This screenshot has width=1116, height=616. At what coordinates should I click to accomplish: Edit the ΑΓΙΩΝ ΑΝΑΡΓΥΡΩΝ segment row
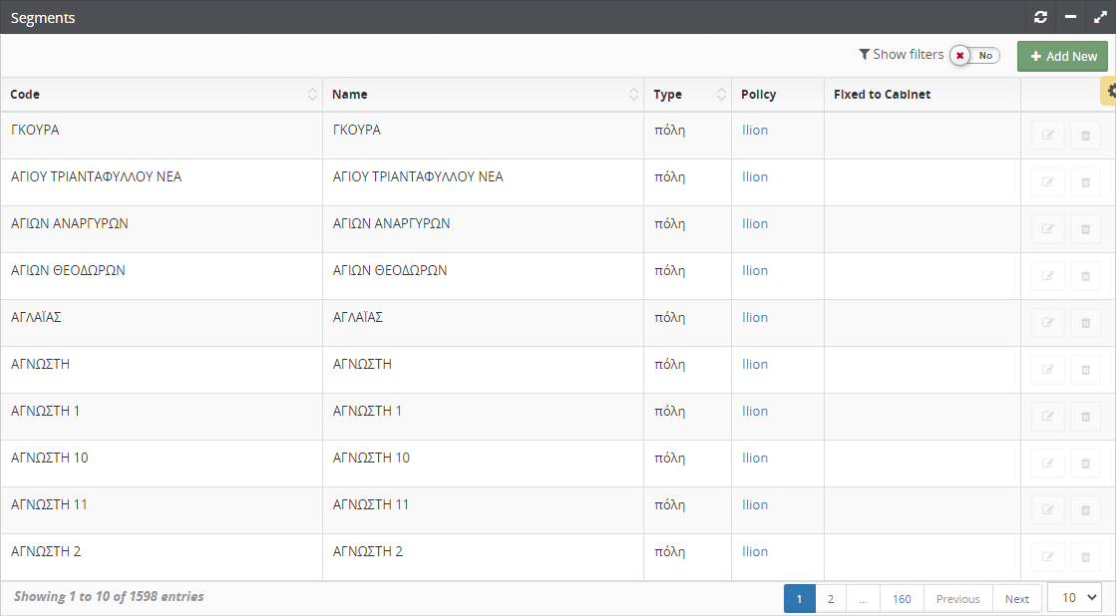tap(1047, 229)
